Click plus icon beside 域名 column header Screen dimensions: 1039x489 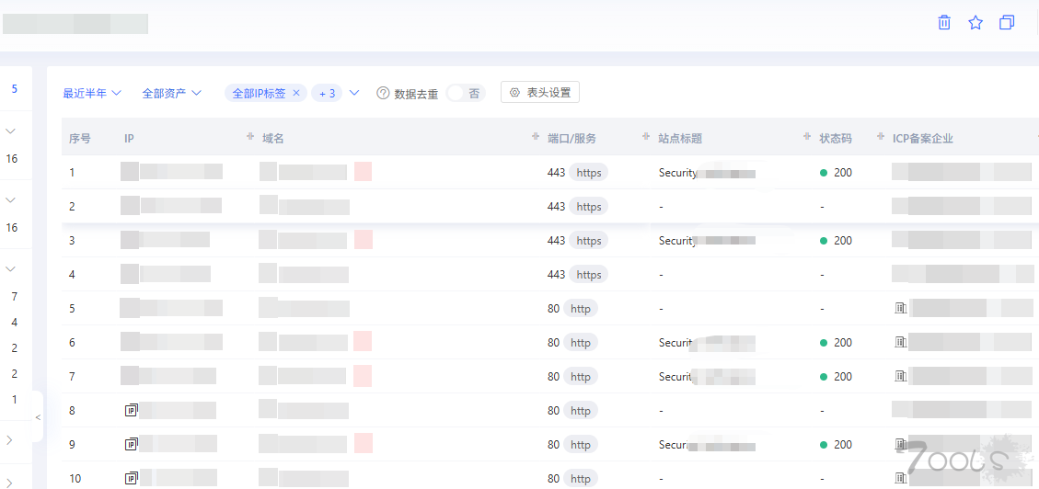(x=249, y=136)
